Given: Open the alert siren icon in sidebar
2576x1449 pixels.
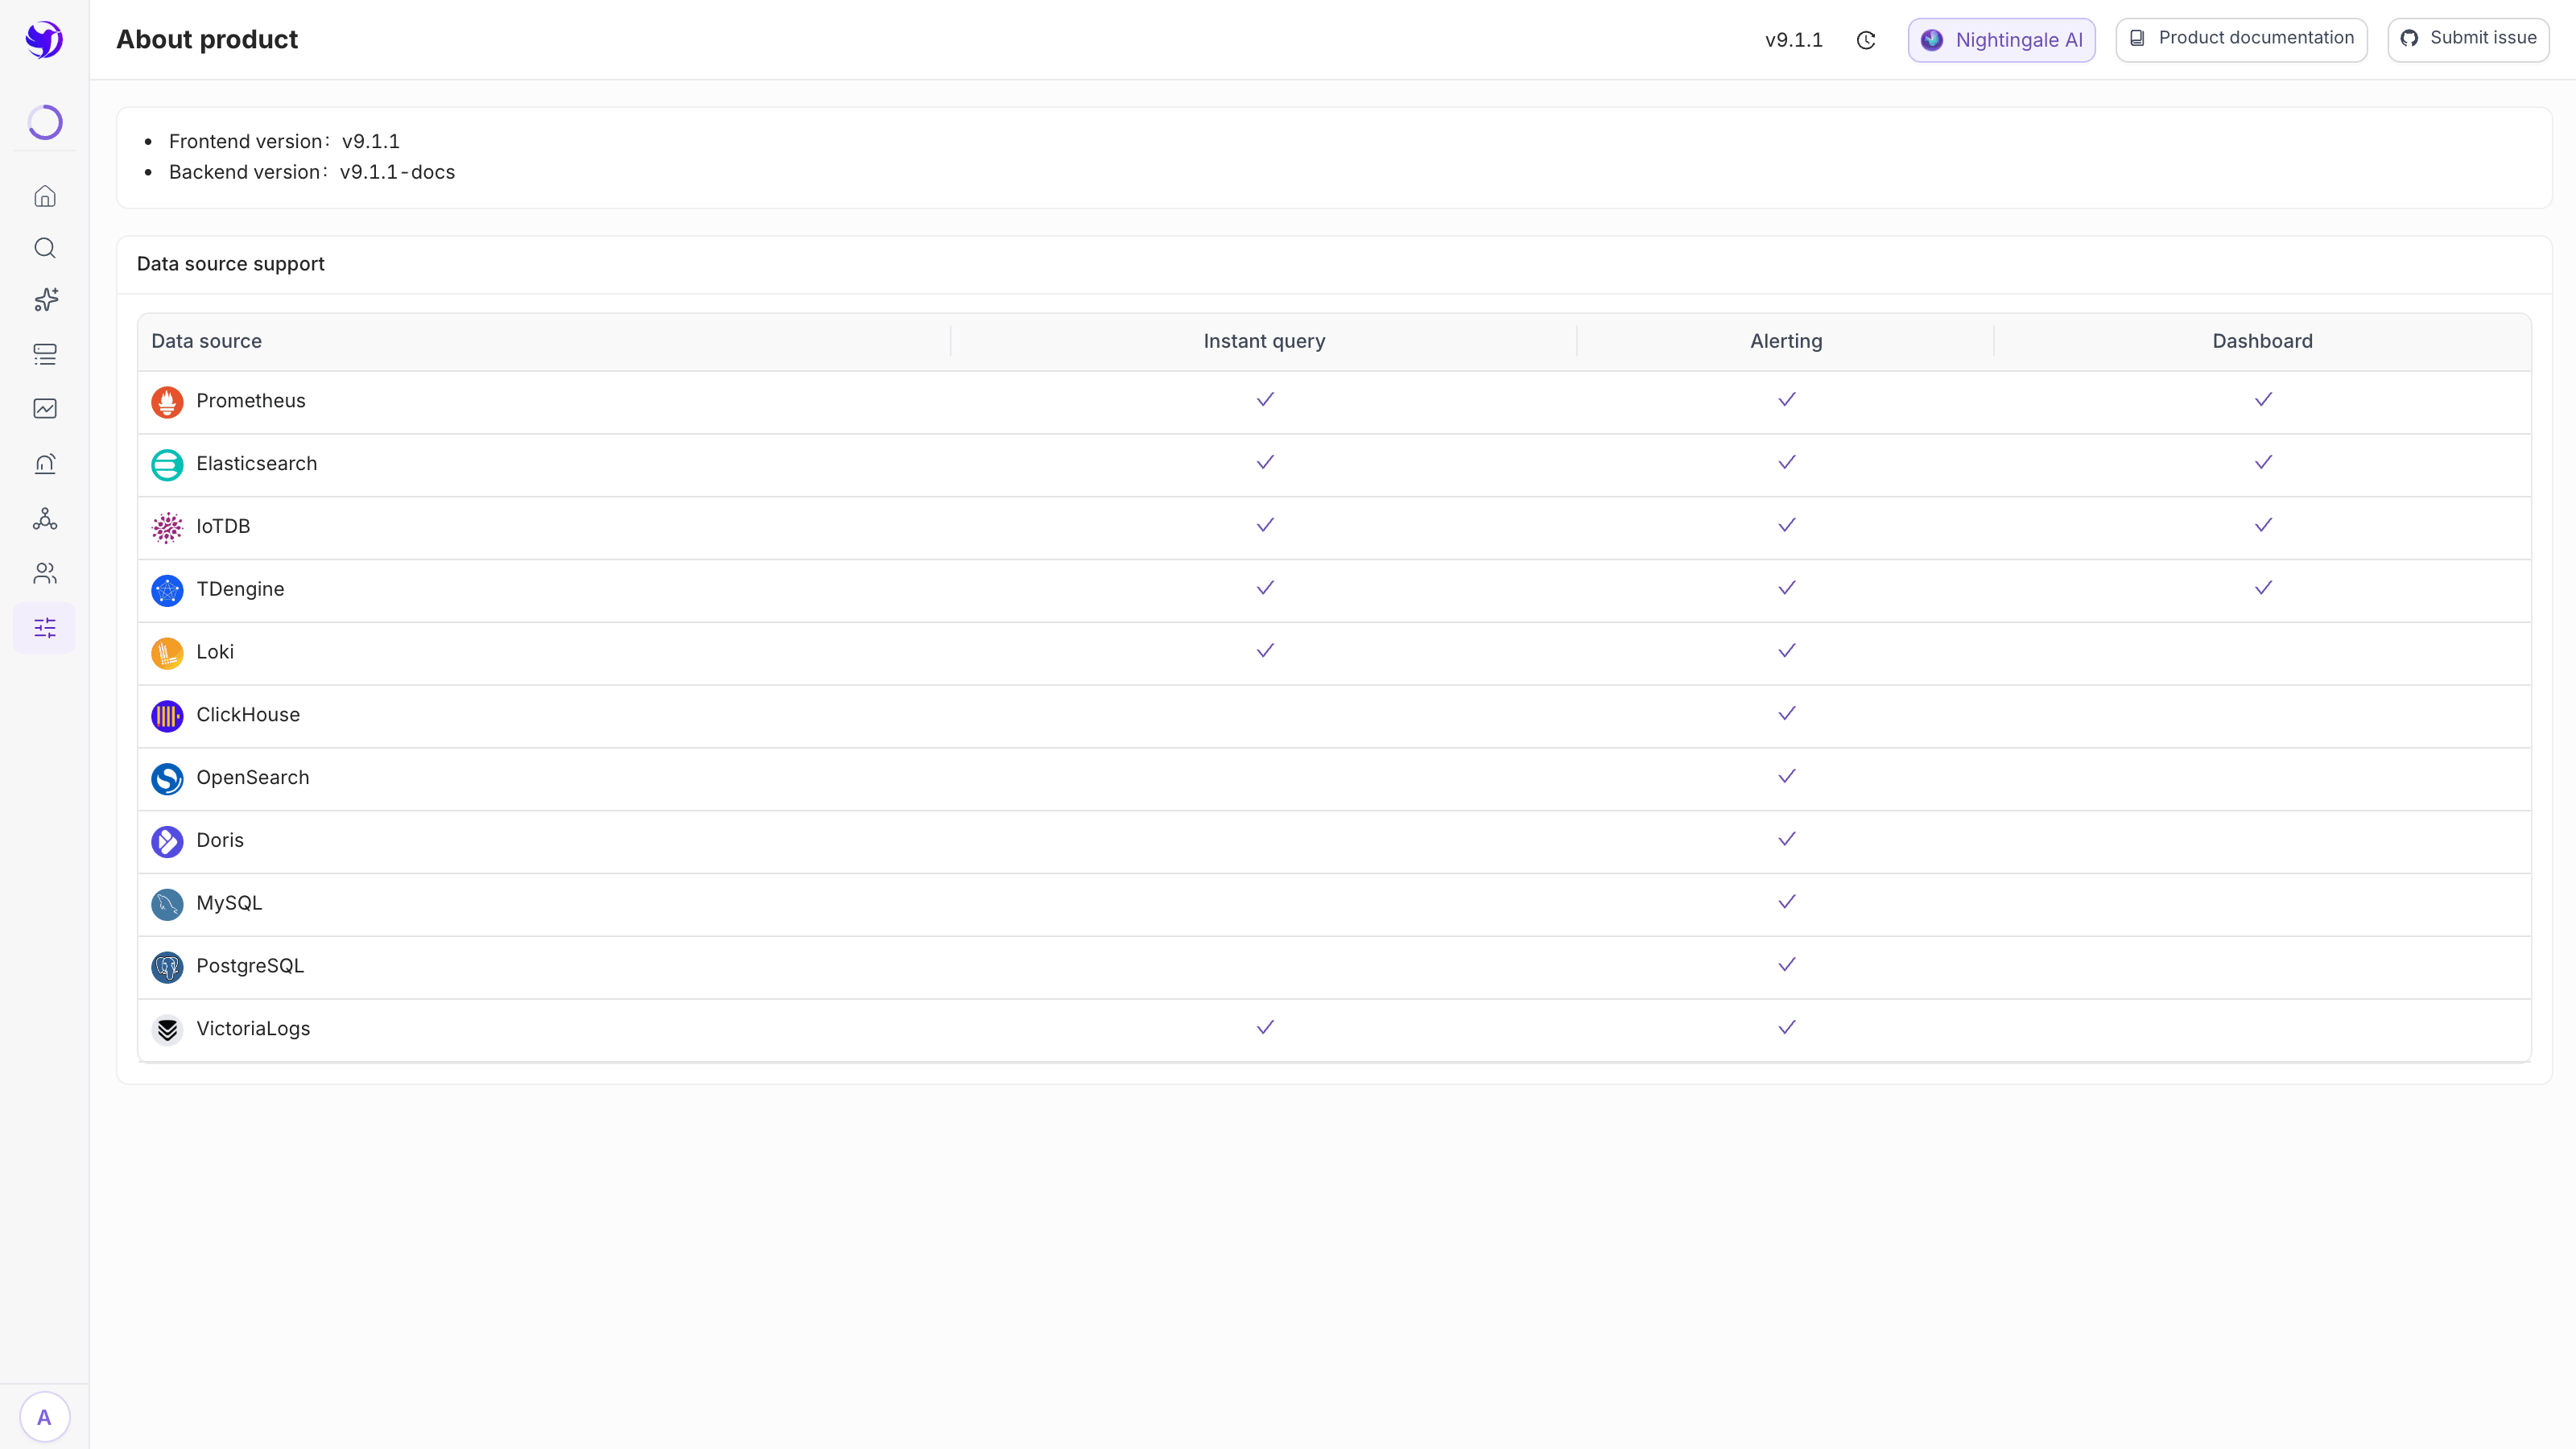Looking at the screenshot, I should point(44,464).
